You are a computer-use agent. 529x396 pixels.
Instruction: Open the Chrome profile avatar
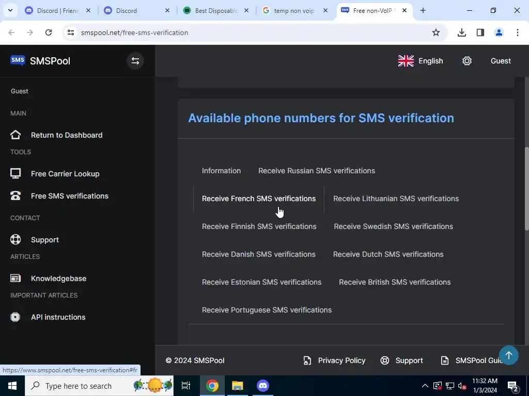click(x=499, y=32)
